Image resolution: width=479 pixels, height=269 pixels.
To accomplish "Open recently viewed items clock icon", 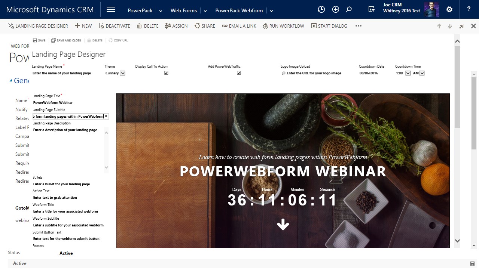I will coord(321,10).
